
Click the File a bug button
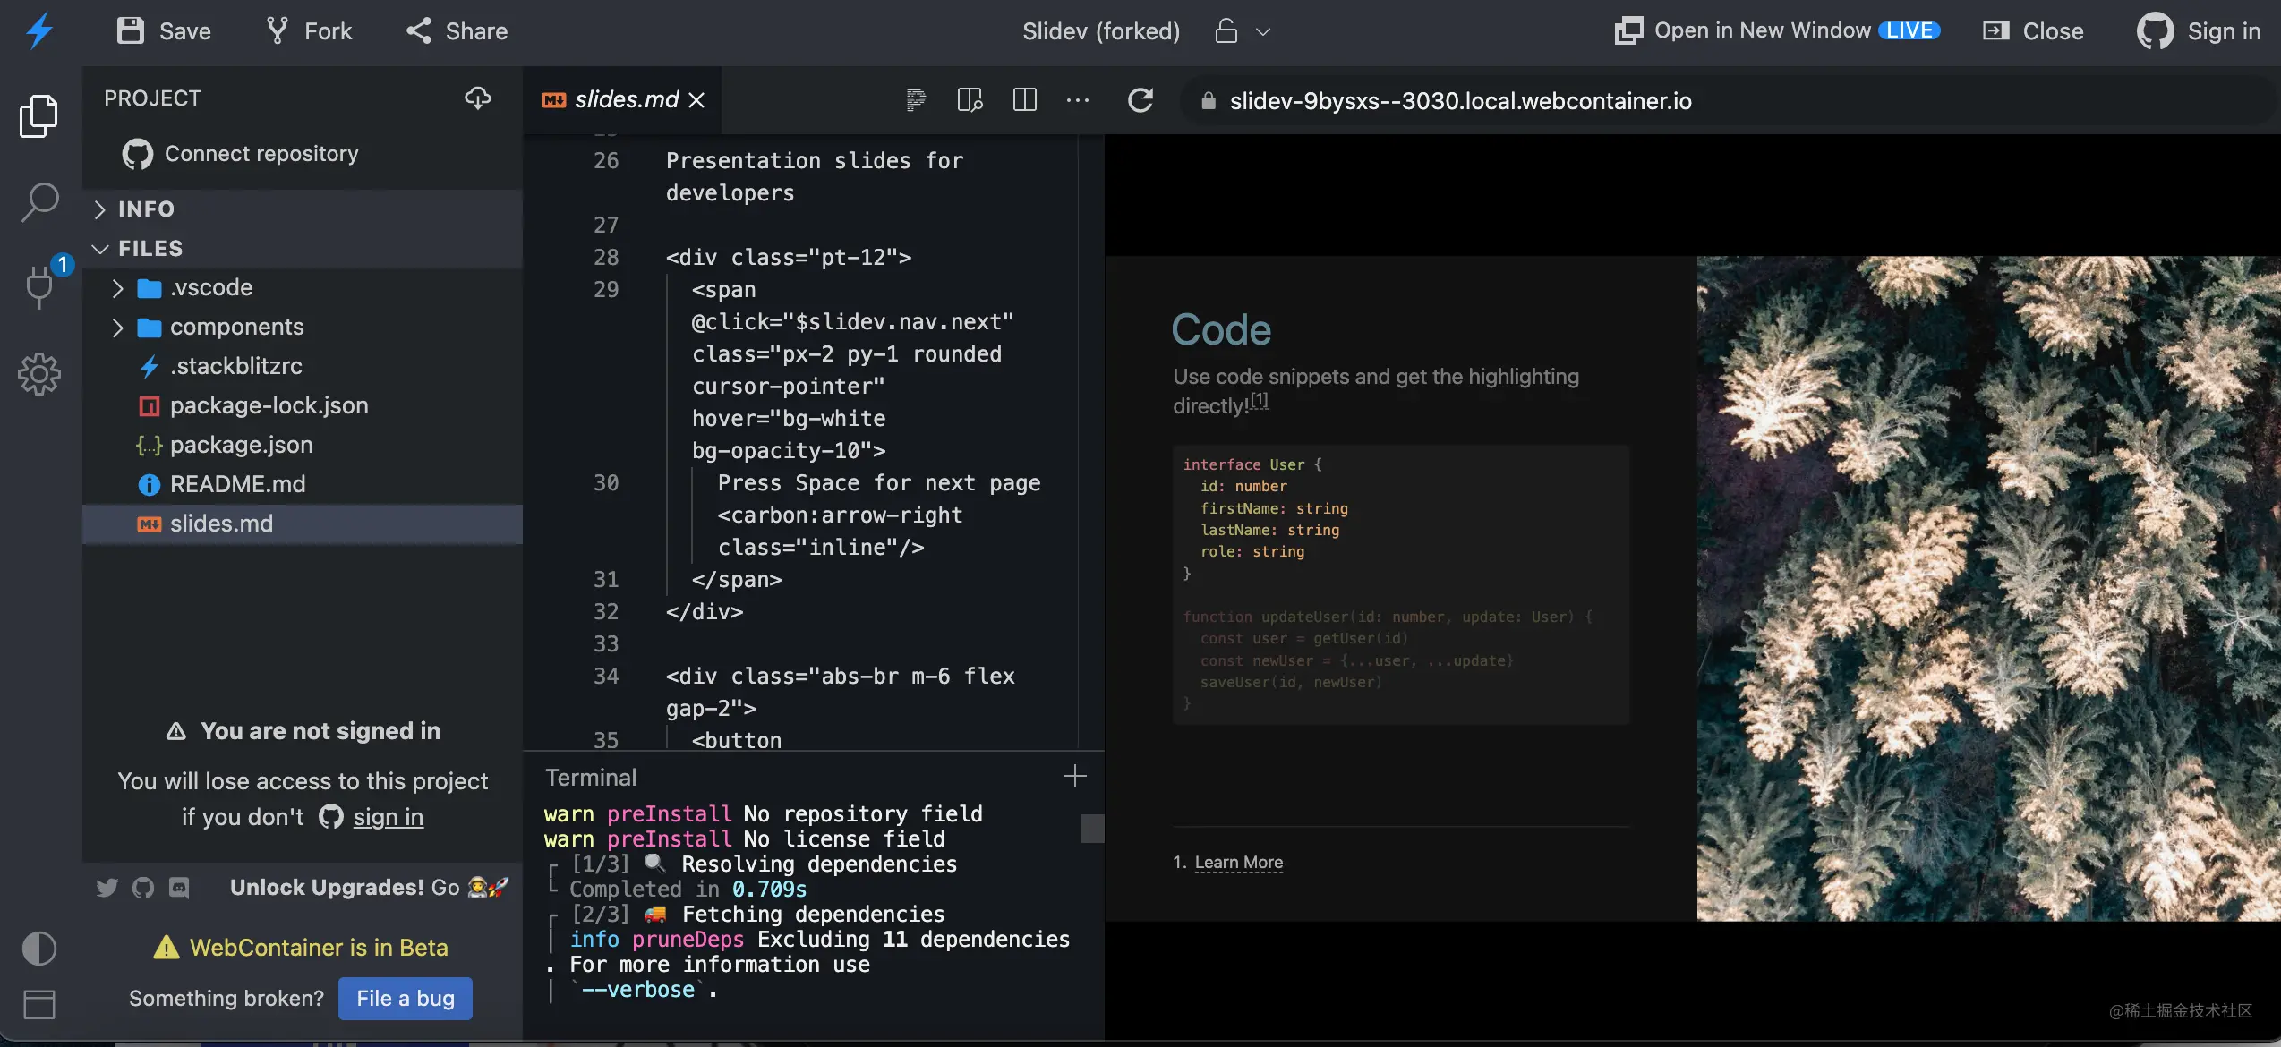(x=405, y=999)
